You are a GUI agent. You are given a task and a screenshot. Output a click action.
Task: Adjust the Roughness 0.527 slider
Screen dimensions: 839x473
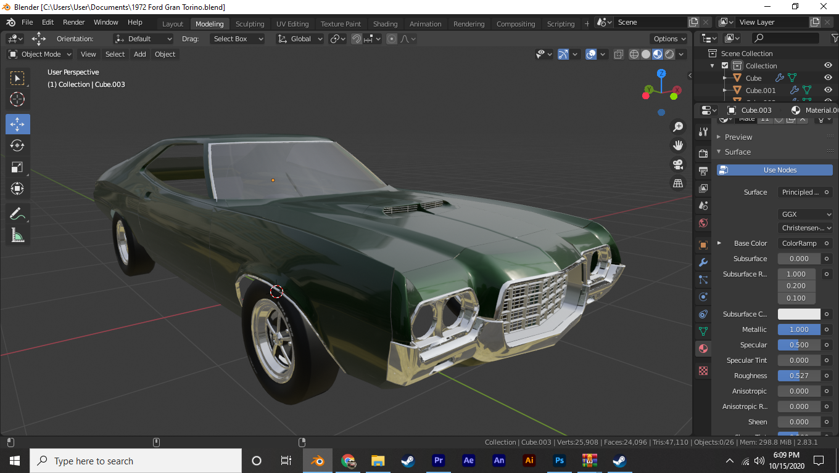pos(799,376)
